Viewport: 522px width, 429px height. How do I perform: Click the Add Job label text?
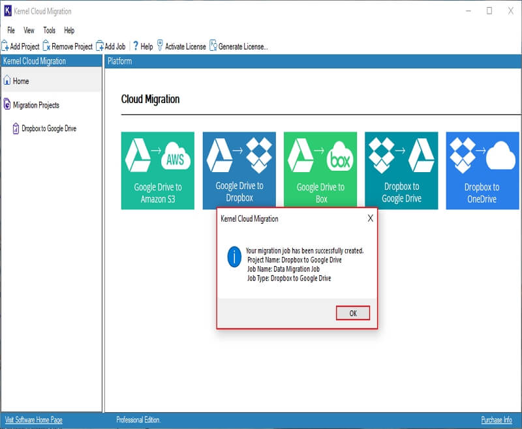[115, 46]
